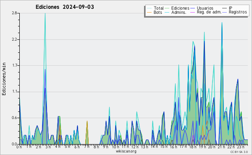Click the 1.1 y-axis value
Screen dimensions: 252x155
[14, 92]
